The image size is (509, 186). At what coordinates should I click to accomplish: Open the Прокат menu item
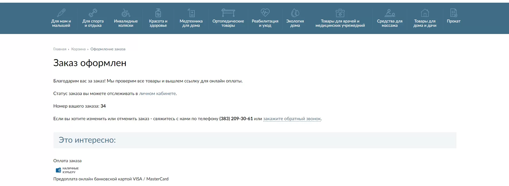pos(453,21)
